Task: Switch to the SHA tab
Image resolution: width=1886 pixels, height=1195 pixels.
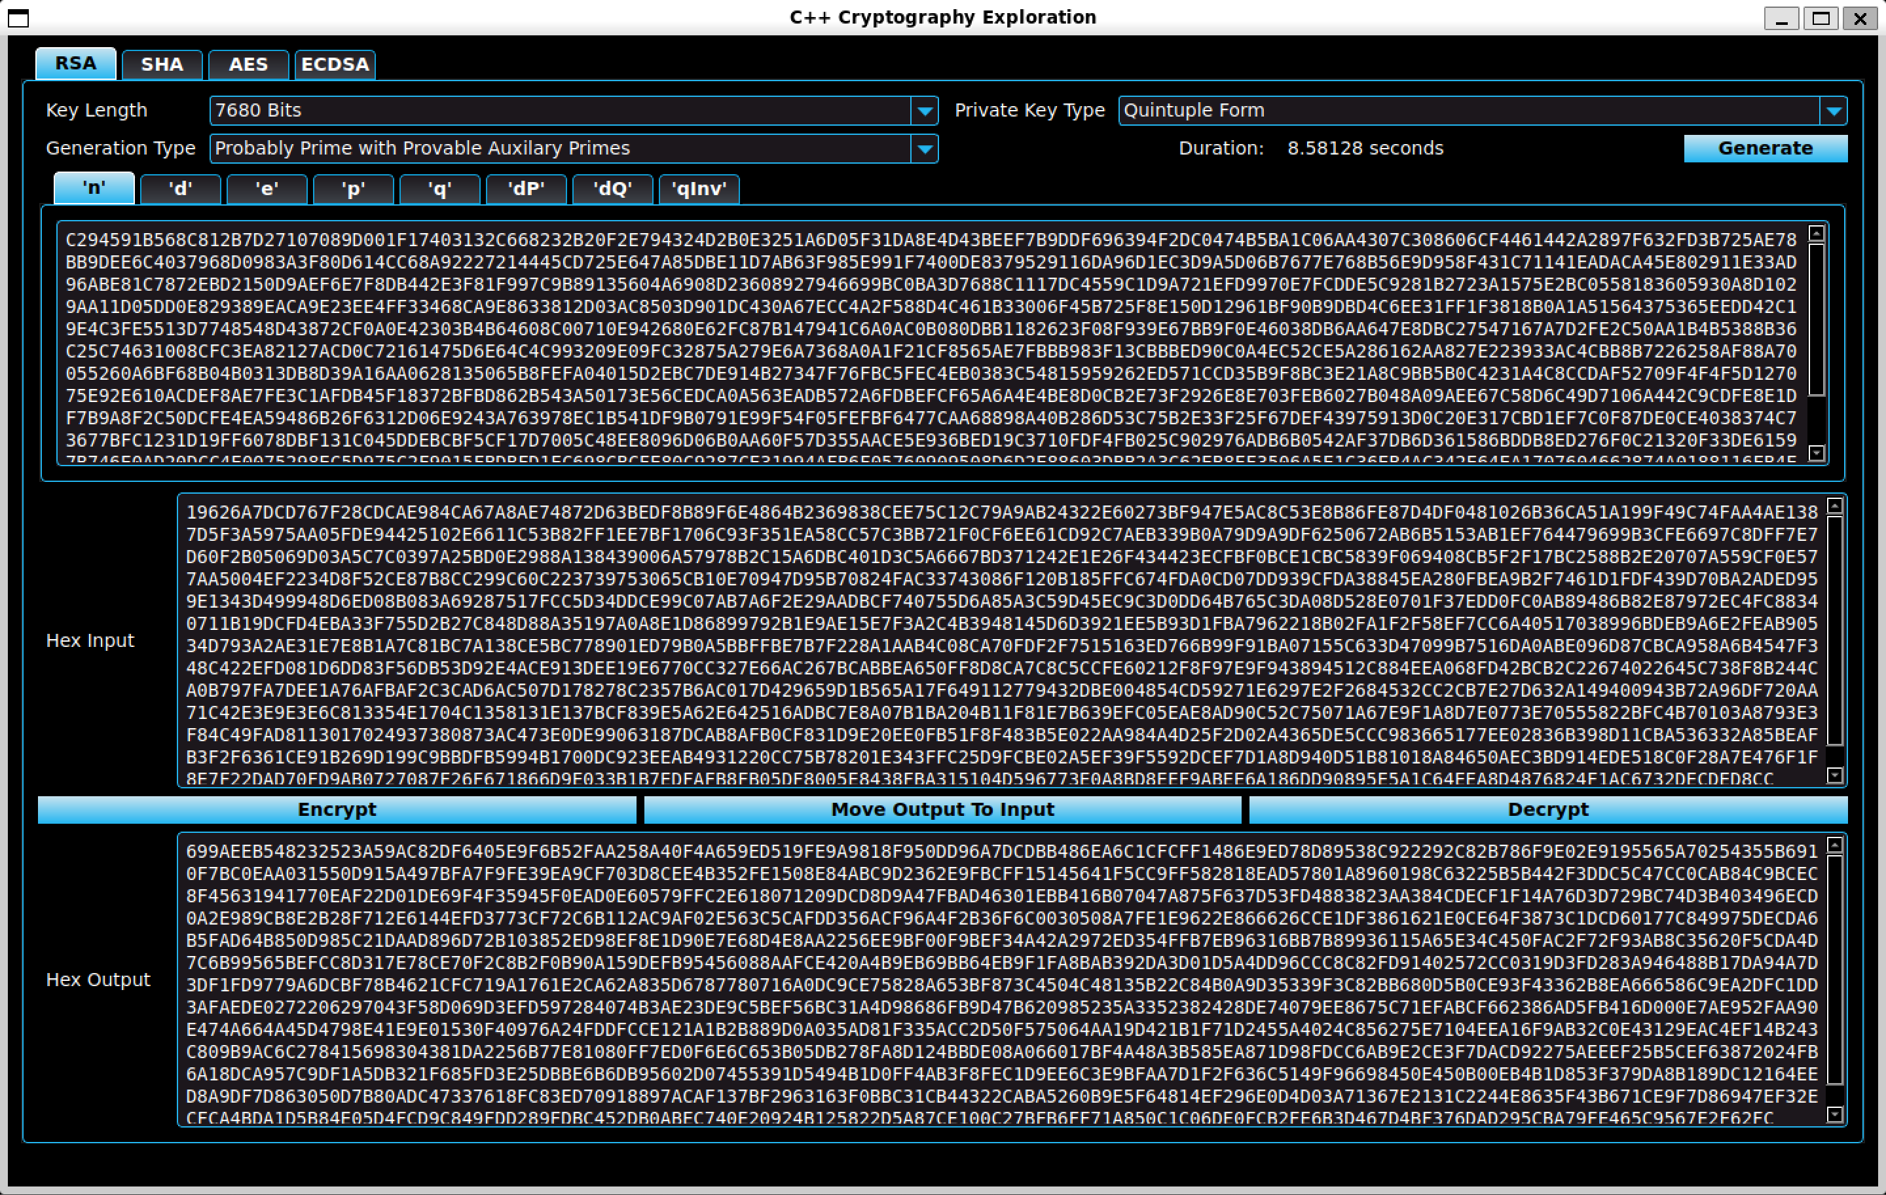Action: click(x=162, y=64)
